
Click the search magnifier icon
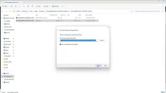tap(163, 11)
